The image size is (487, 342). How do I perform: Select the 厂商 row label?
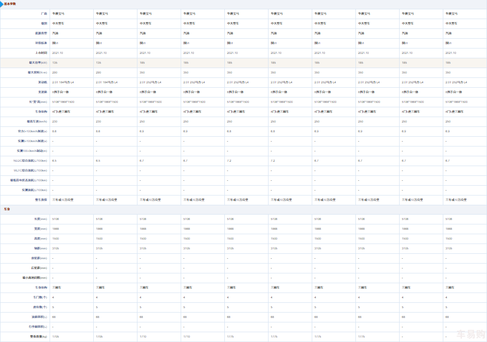click(44, 14)
